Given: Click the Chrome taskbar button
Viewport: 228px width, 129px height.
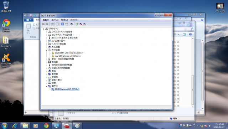Looking at the screenshot, I should pyautogui.click(x=46, y=126).
